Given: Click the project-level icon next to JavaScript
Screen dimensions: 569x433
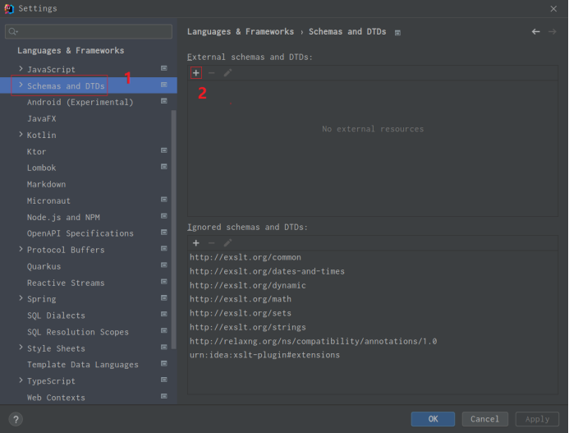Looking at the screenshot, I should coord(164,69).
